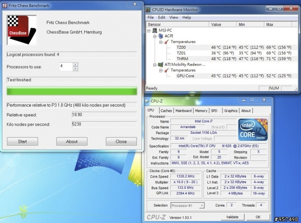Decrease processors to use with down arrow
Screen dimensions: 301x223
pos(75,69)
